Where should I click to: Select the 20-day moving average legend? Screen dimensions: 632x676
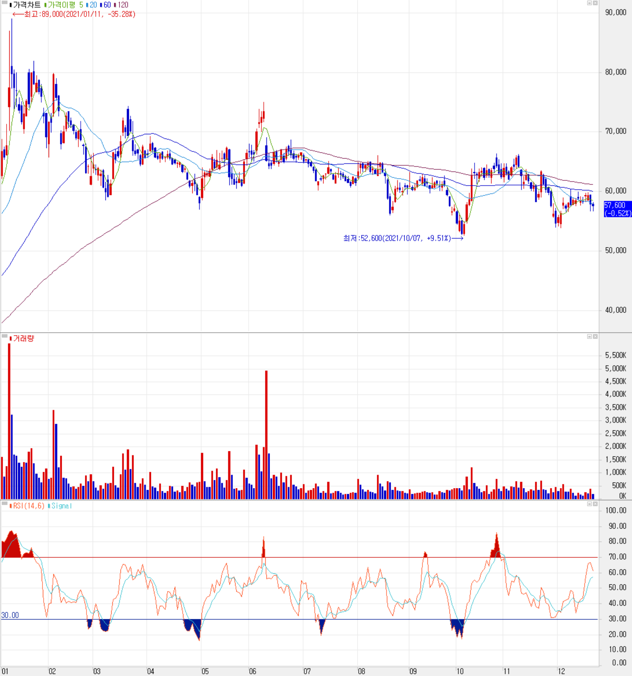pyautogui.click(x=91, y=5)
